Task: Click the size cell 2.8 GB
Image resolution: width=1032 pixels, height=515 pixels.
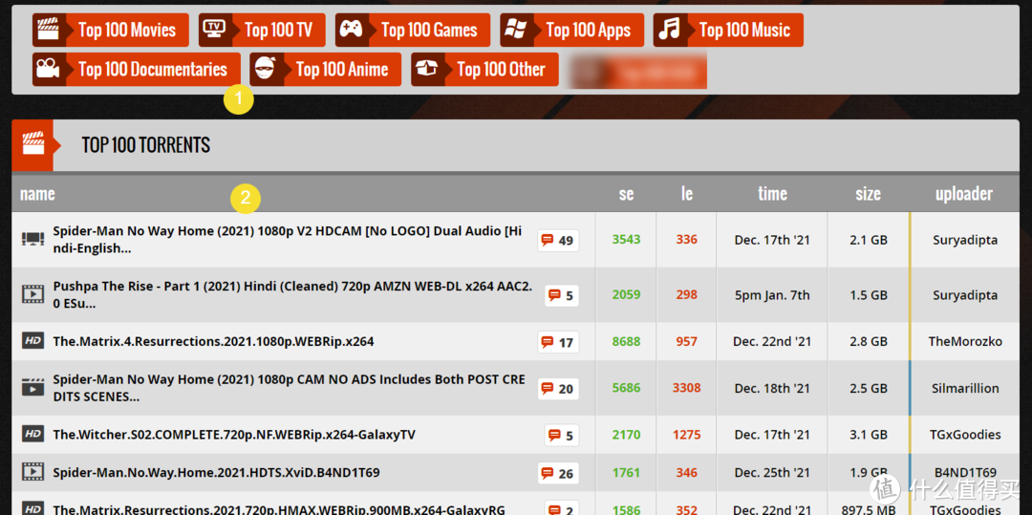Action: pyautogui.click(x=868, y=341)
